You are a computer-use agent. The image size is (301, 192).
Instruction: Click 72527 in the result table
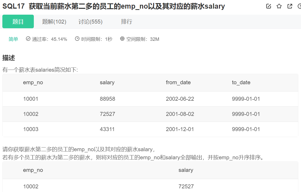[186, 187]
